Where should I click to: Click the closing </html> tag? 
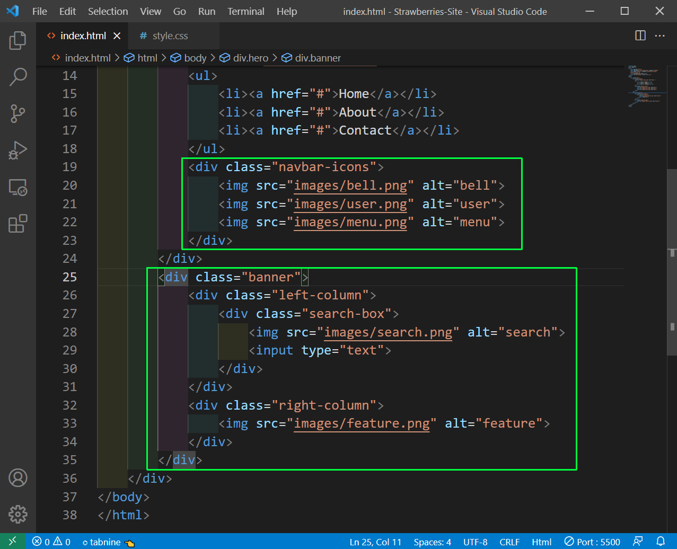point(124,515)
